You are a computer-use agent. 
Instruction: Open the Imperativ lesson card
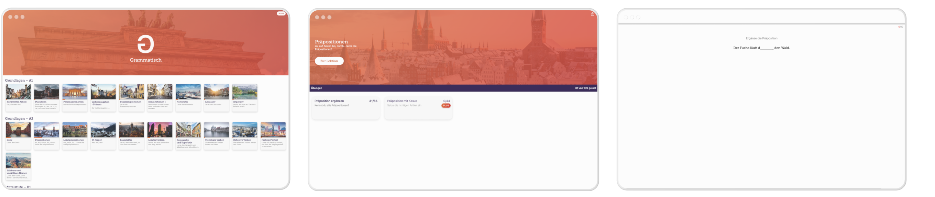pyautogui.click(x=245, y=98)
